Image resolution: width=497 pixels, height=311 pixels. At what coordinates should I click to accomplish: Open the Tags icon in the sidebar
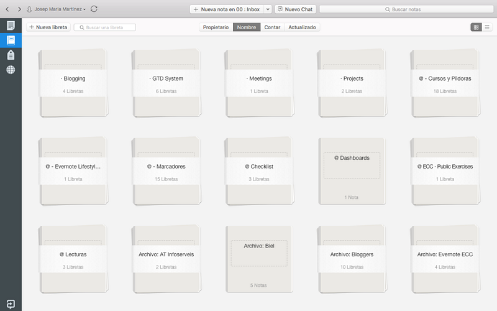pyautogui.click(x=11, y=55)
